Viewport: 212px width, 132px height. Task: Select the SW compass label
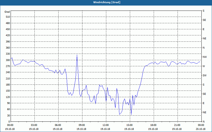pos(205,76)
